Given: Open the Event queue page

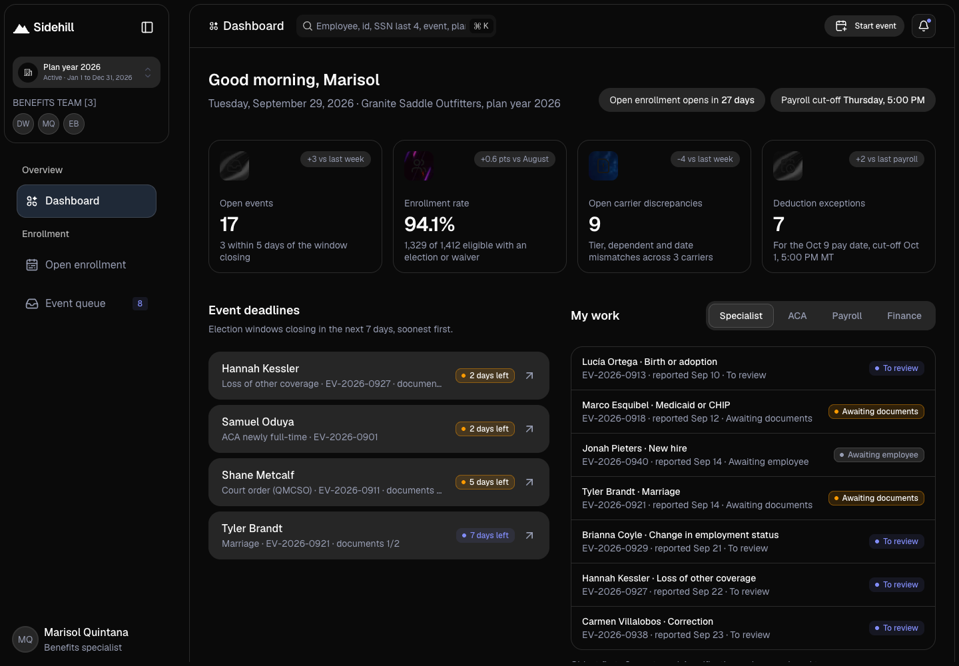Looking at the screenshot, I should (x=87, y=304).
